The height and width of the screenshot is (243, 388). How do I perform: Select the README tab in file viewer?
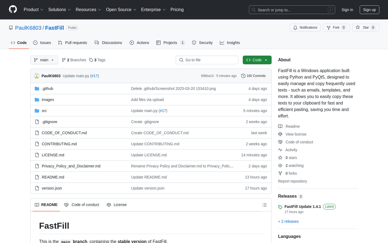coord(46,205)
